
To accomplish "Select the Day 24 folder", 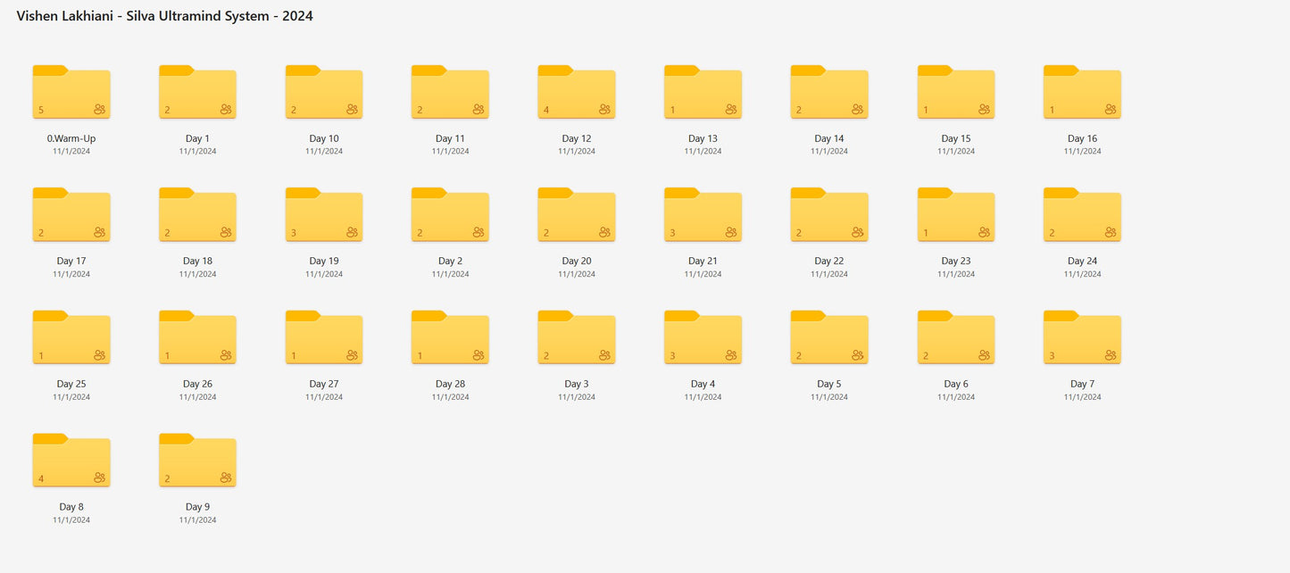I will (x=1082, y=215).
